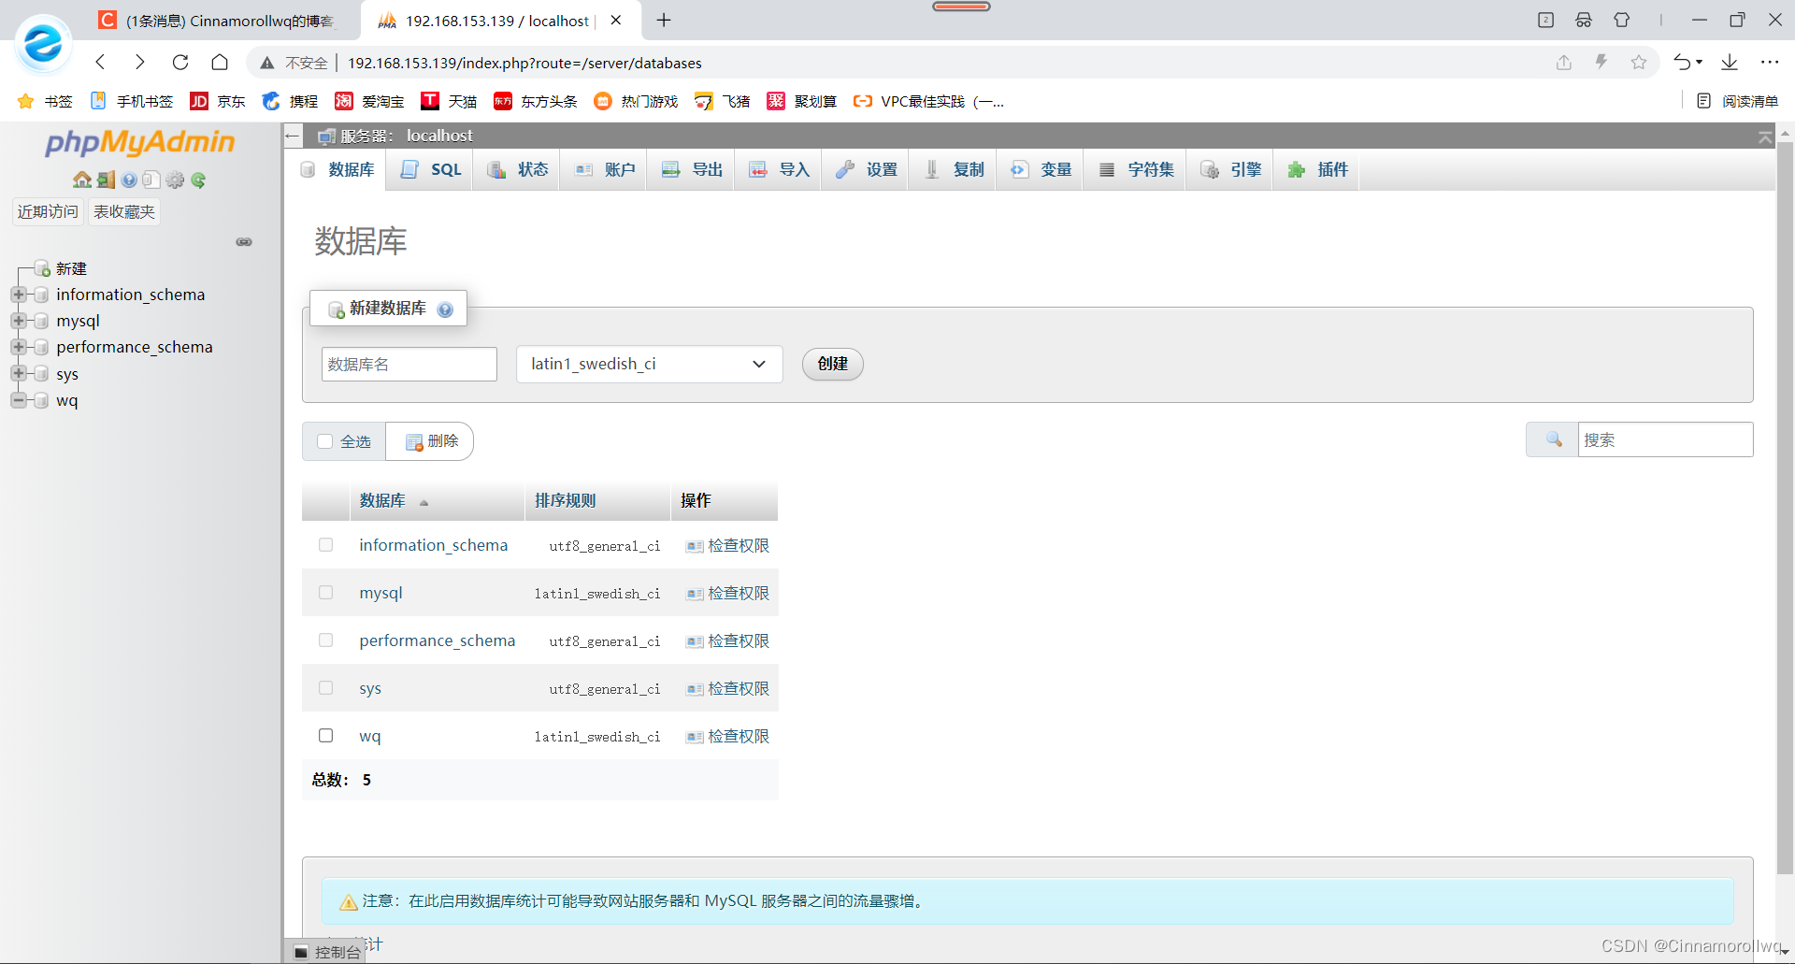Image resolution: width=1795 pixels, height=964 pixels.
Task: Check the 全选 select all checkbox
Action: pos(325,440)
